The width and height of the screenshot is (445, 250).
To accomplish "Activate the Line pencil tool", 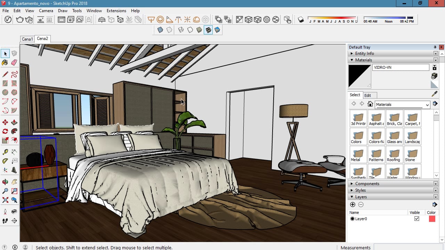I will (x=5, y=74).
